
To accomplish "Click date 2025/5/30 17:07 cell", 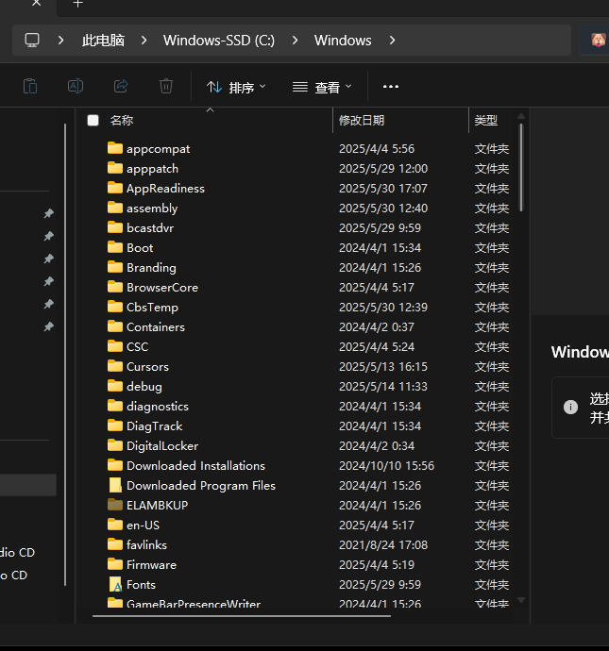I will 383,189.
